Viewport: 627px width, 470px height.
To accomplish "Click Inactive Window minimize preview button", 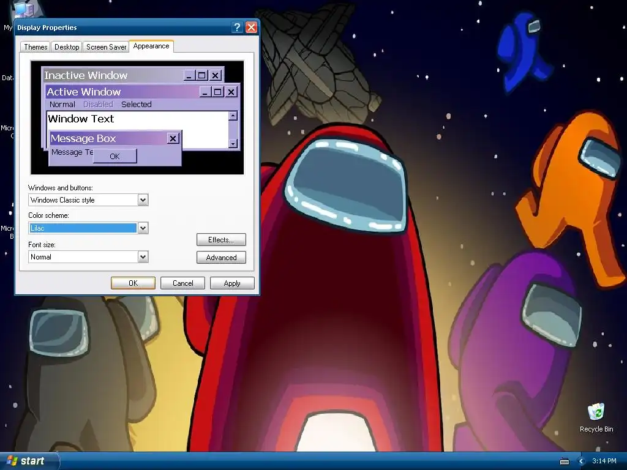I will tap(189, 75).
